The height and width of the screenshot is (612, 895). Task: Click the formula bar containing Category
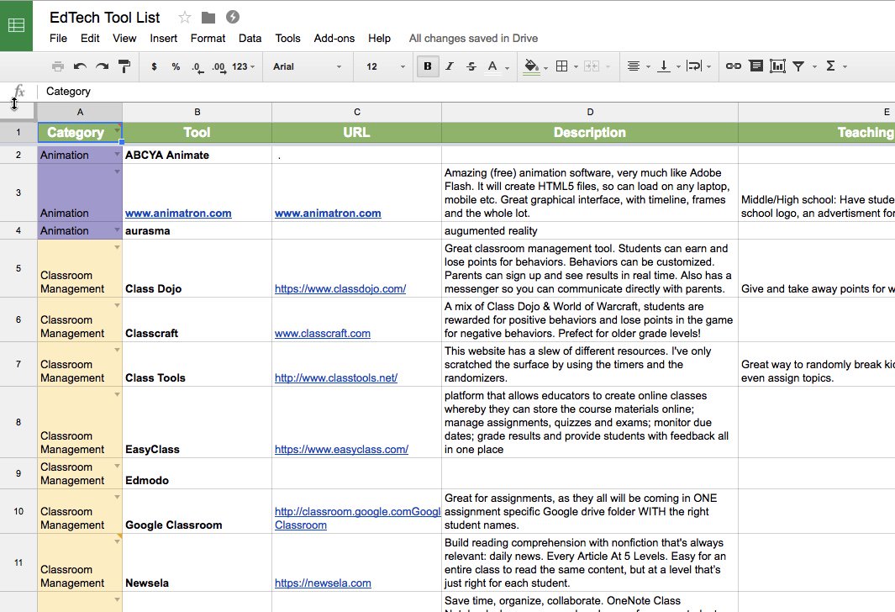pos(466,92)
